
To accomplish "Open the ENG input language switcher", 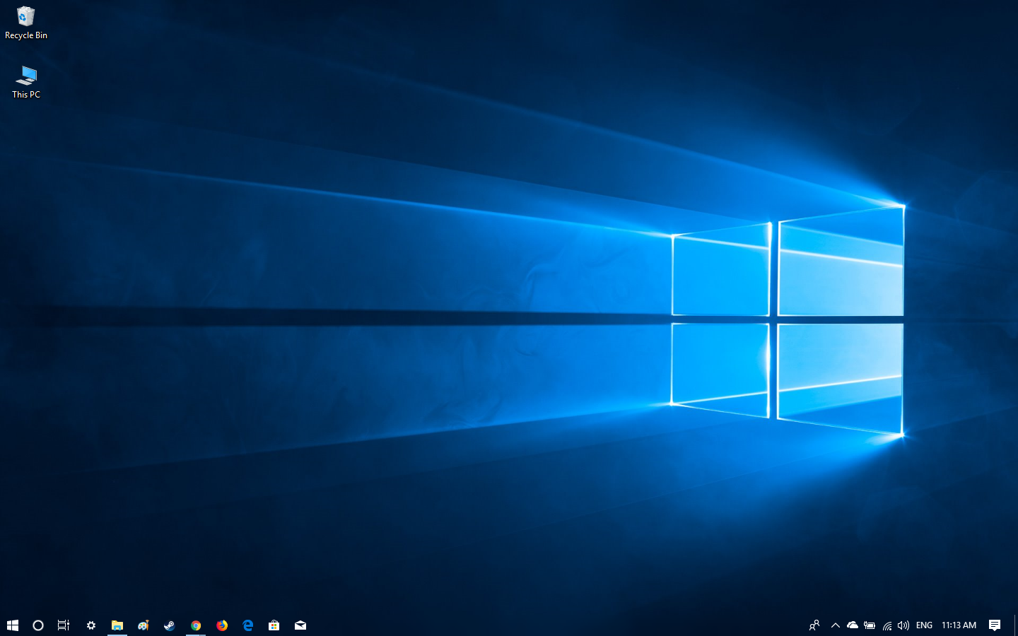I will 924,625.
